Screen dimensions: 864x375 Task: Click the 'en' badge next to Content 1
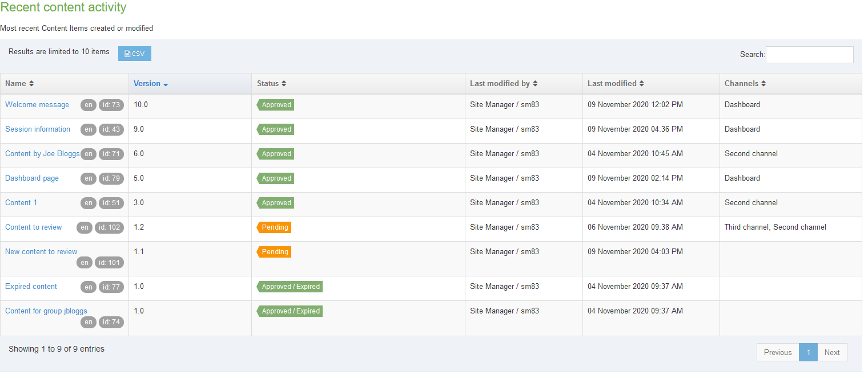click(x=89, y=203)
